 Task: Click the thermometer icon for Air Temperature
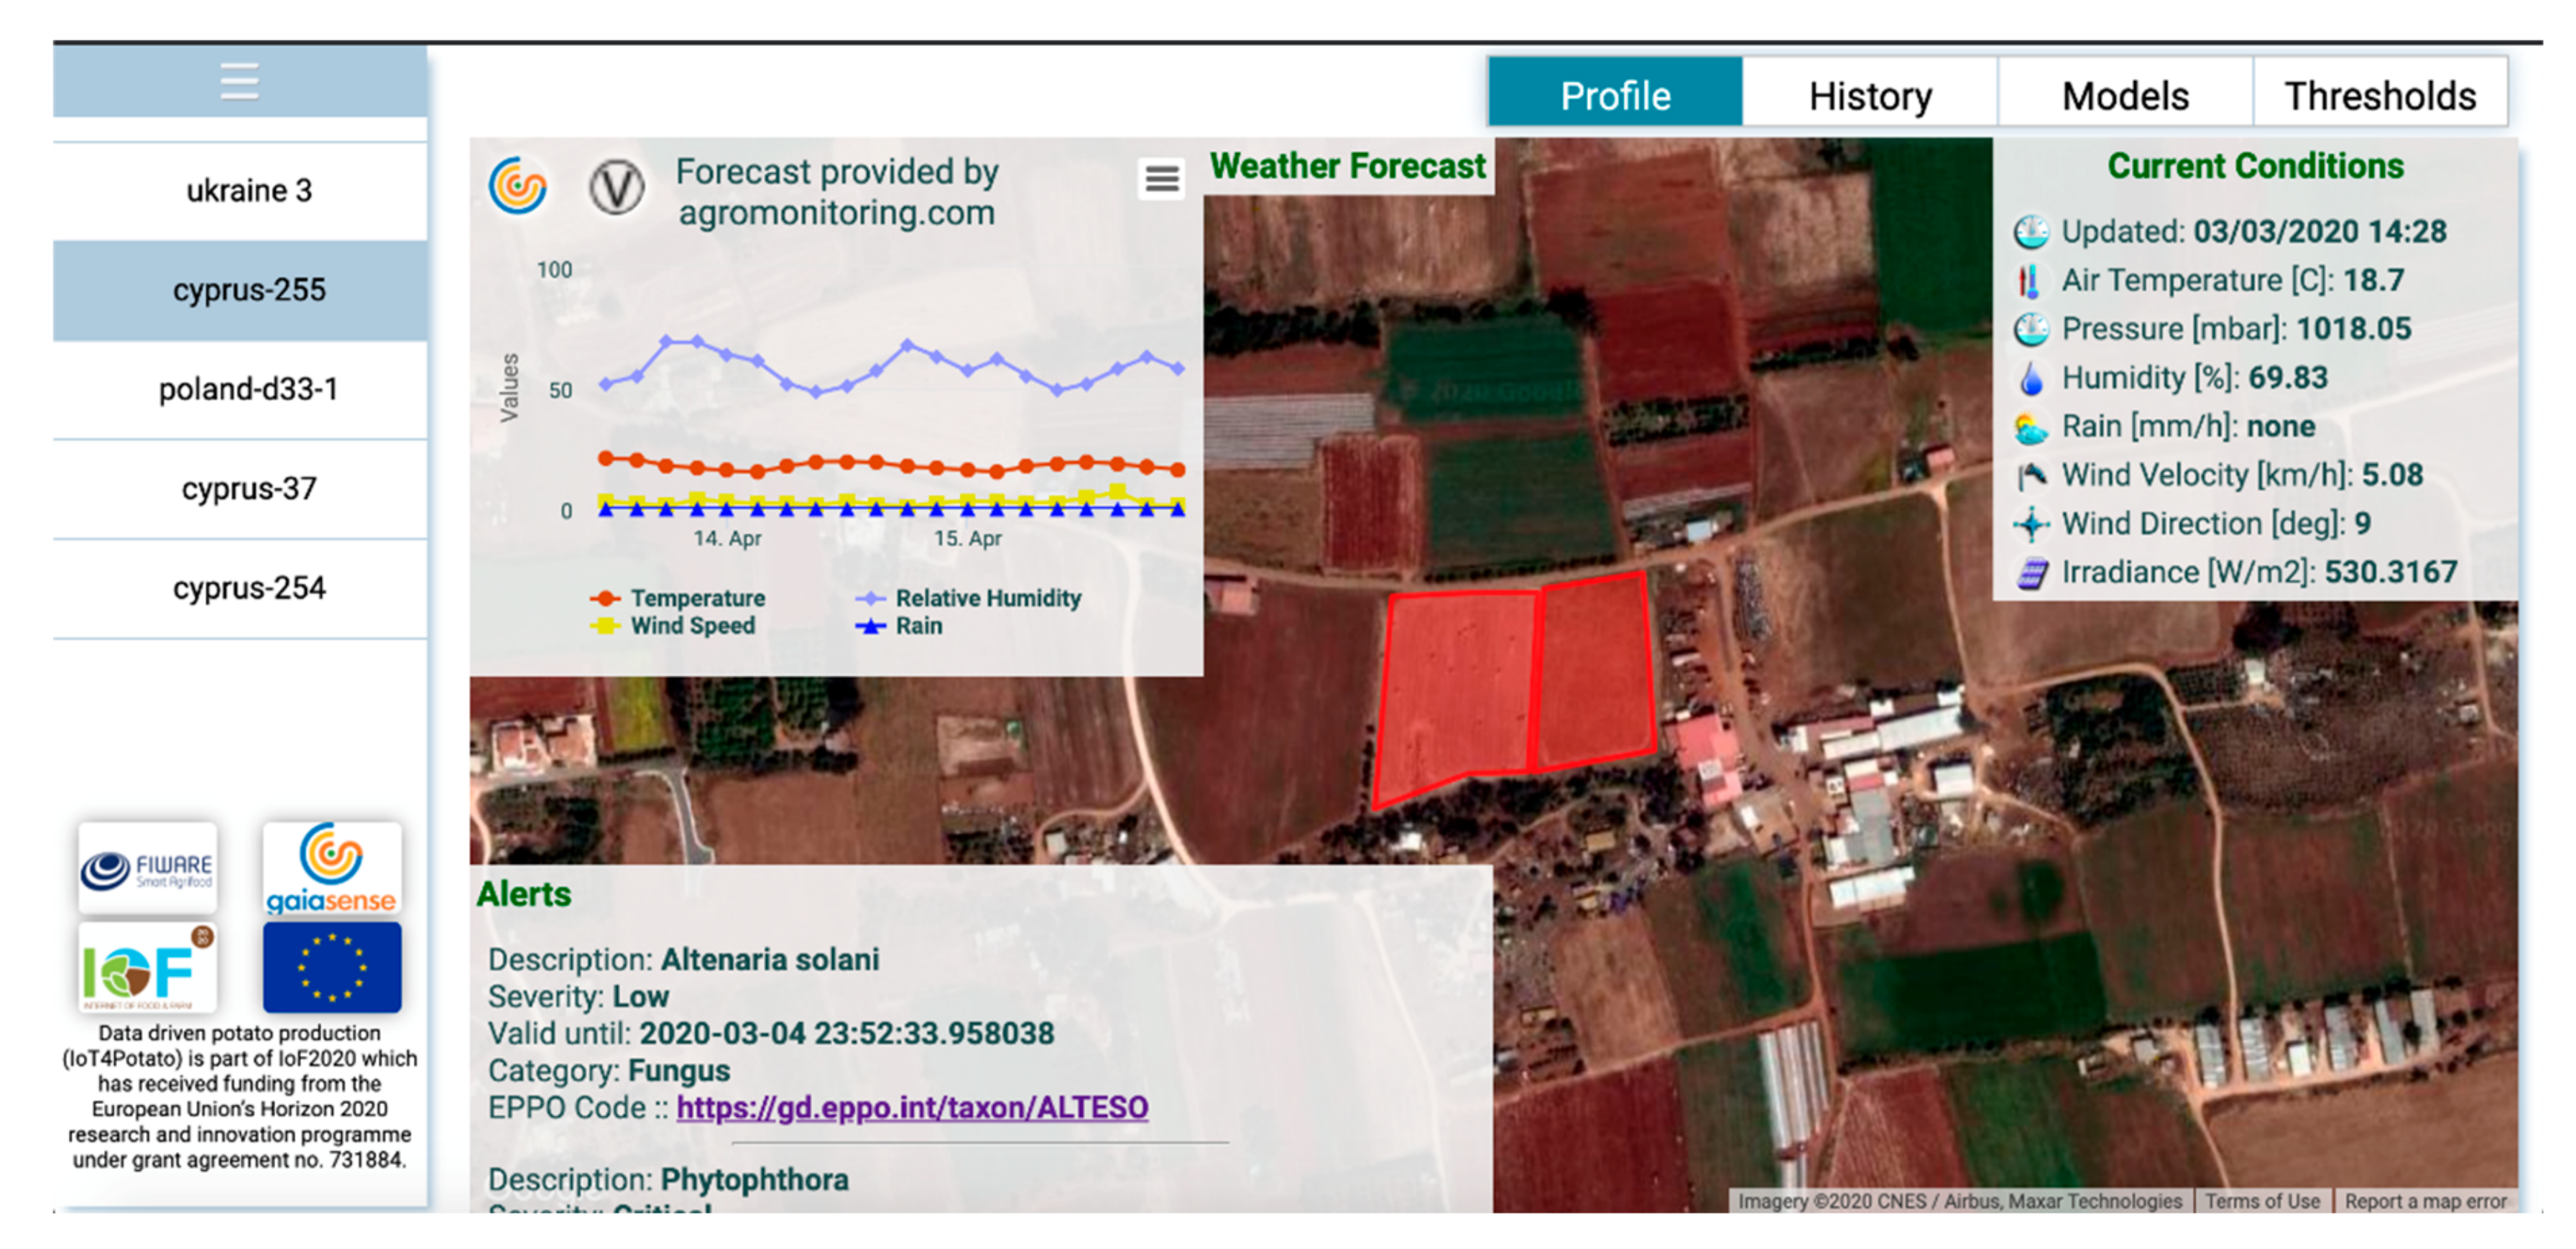(x=2029, y=281)
